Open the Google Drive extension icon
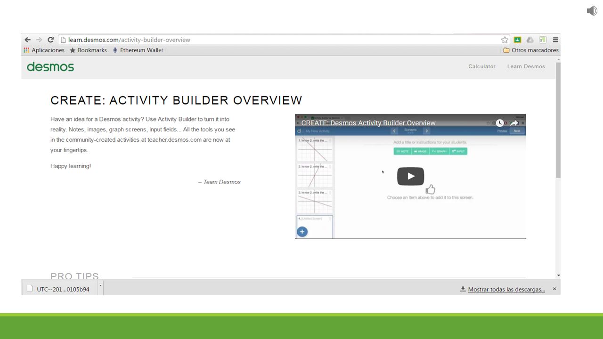The width and height of the screenshot is (603, 339). pyautogui.click(x=530, y=40)
